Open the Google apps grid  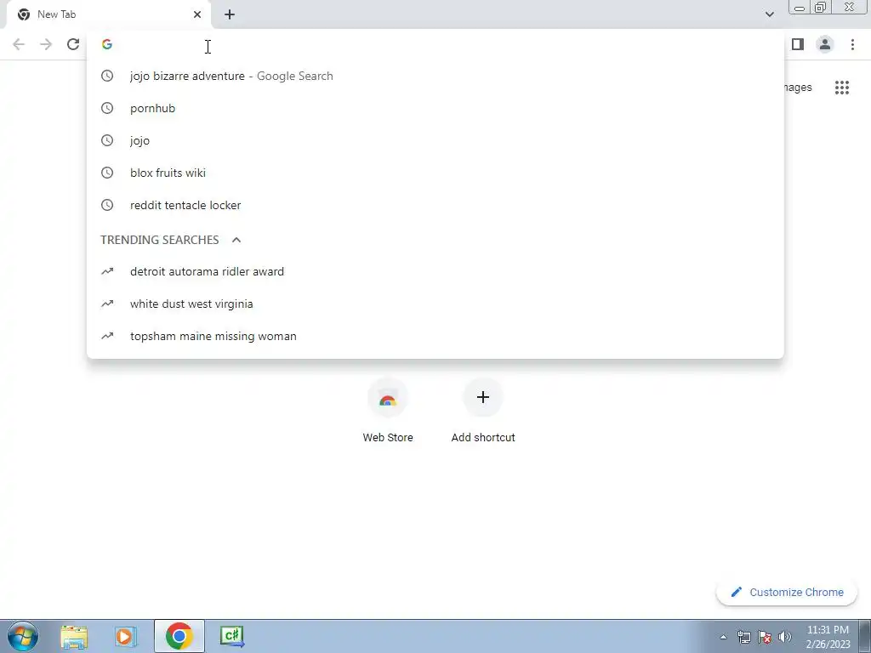coord(842,88)
